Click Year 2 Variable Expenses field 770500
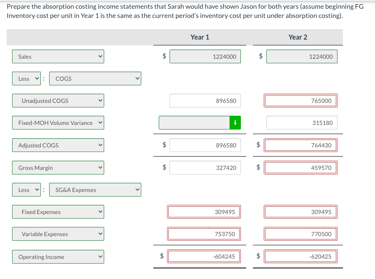The height and width of the screenshot is (279, 375). (300, 234)
